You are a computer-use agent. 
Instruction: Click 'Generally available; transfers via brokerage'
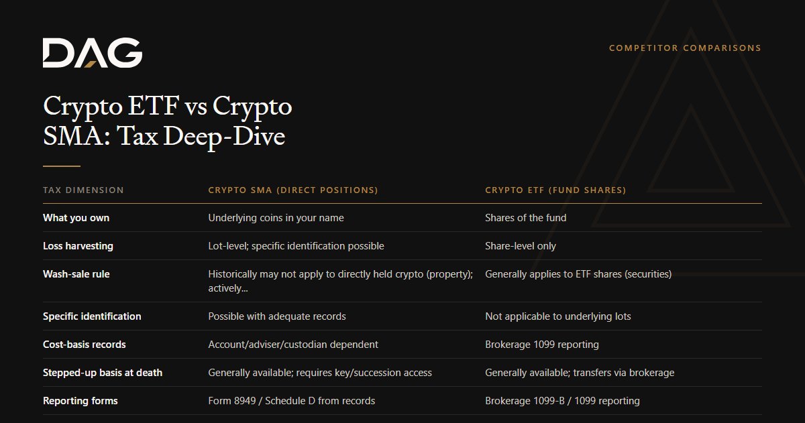580,373
